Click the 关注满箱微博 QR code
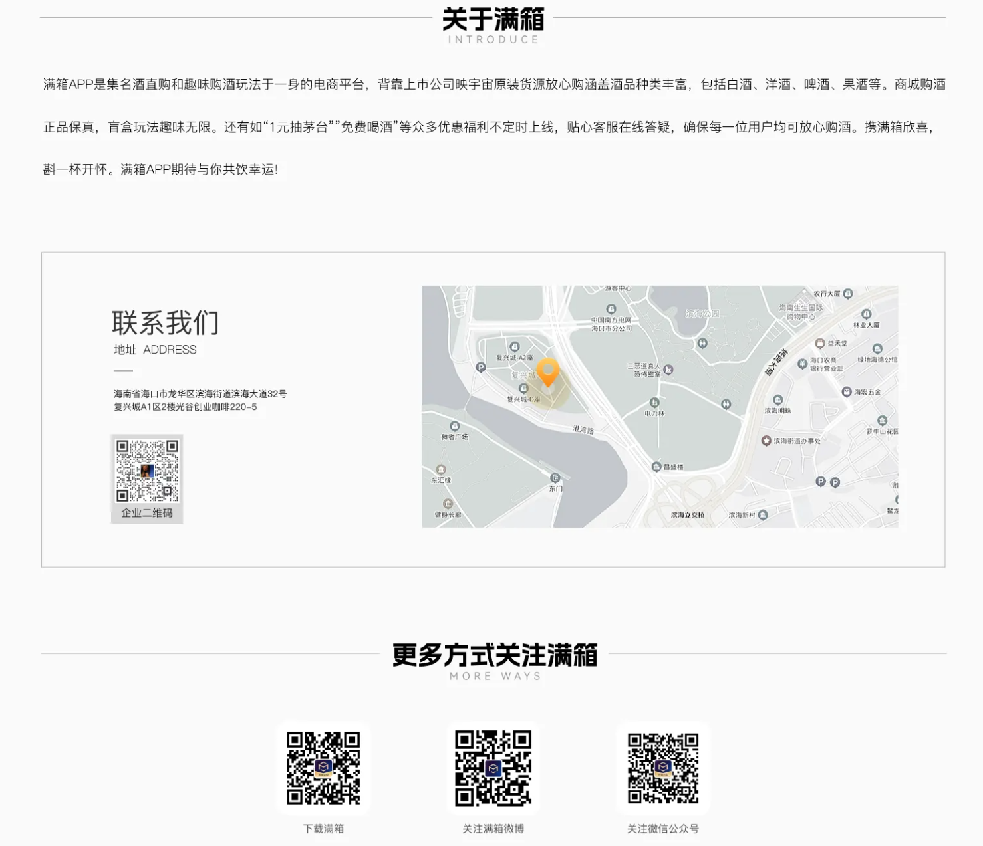 pyautogui.click(x=493, y=768)
